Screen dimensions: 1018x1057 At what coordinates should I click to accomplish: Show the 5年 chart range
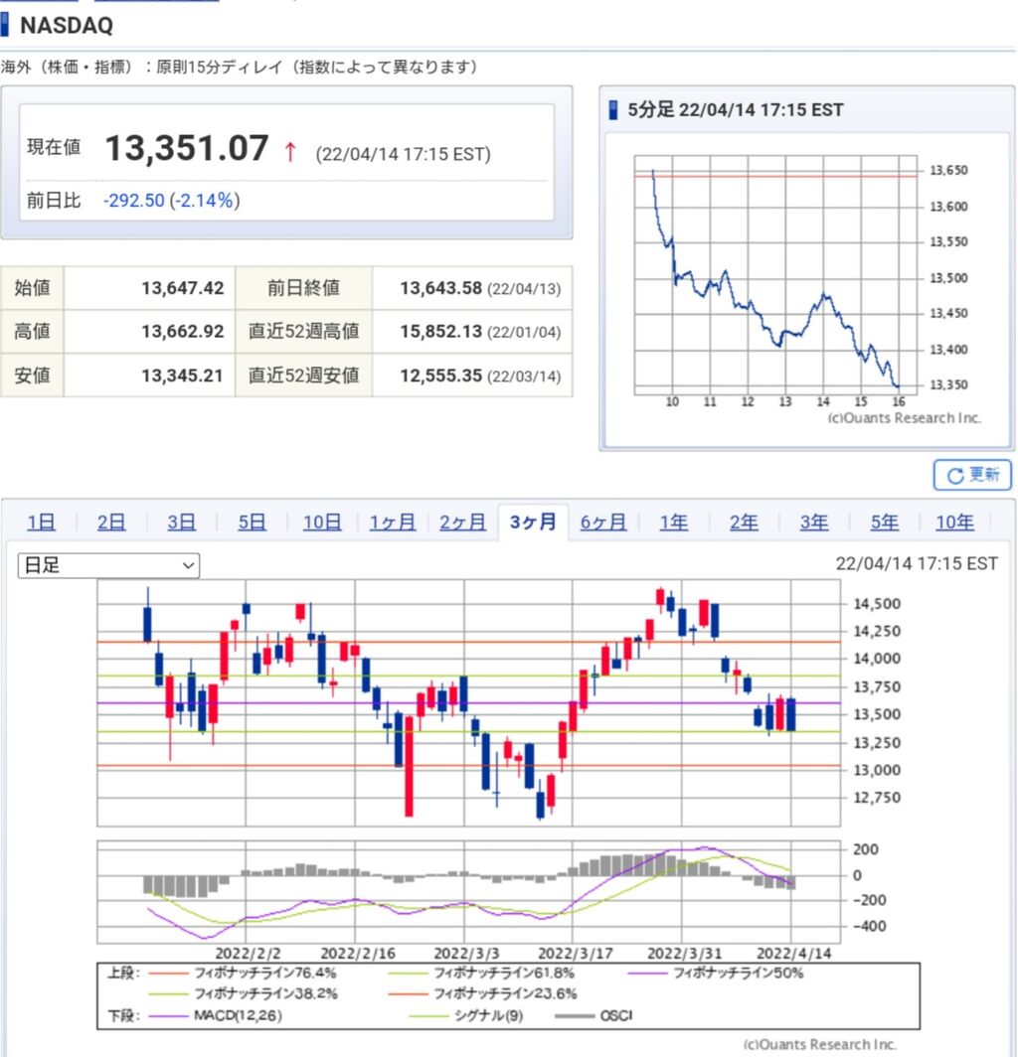[884, 522]
